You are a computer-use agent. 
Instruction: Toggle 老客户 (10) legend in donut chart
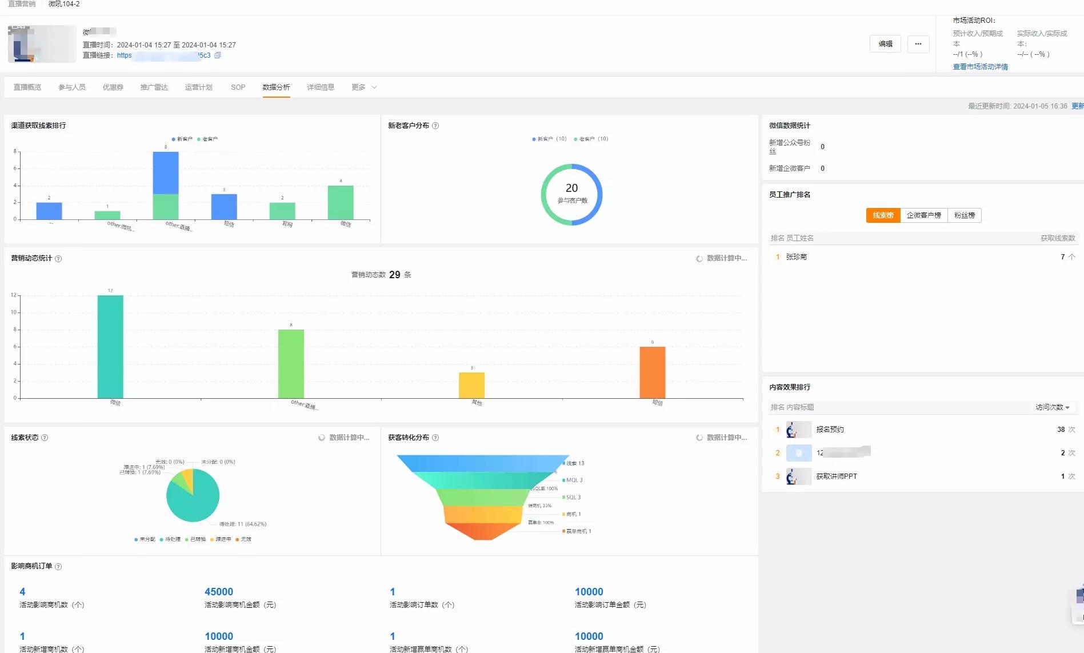pos(591,139)
